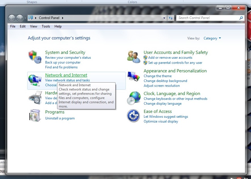Click Optimize visual display
Image resolution: width=251 pixels, height=179 pixels.
161,121
